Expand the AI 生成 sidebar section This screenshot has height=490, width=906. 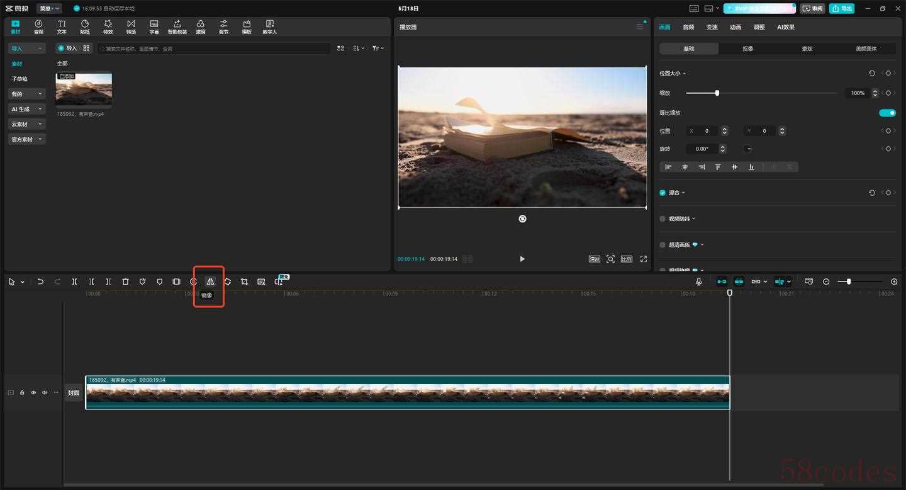[x=26, y=109]
